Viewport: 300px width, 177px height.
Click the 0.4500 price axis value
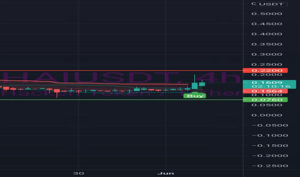point(267,24)
